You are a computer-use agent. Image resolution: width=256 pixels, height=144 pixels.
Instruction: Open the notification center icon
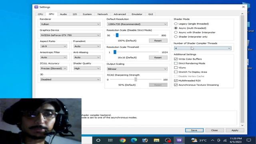[249, 140]
